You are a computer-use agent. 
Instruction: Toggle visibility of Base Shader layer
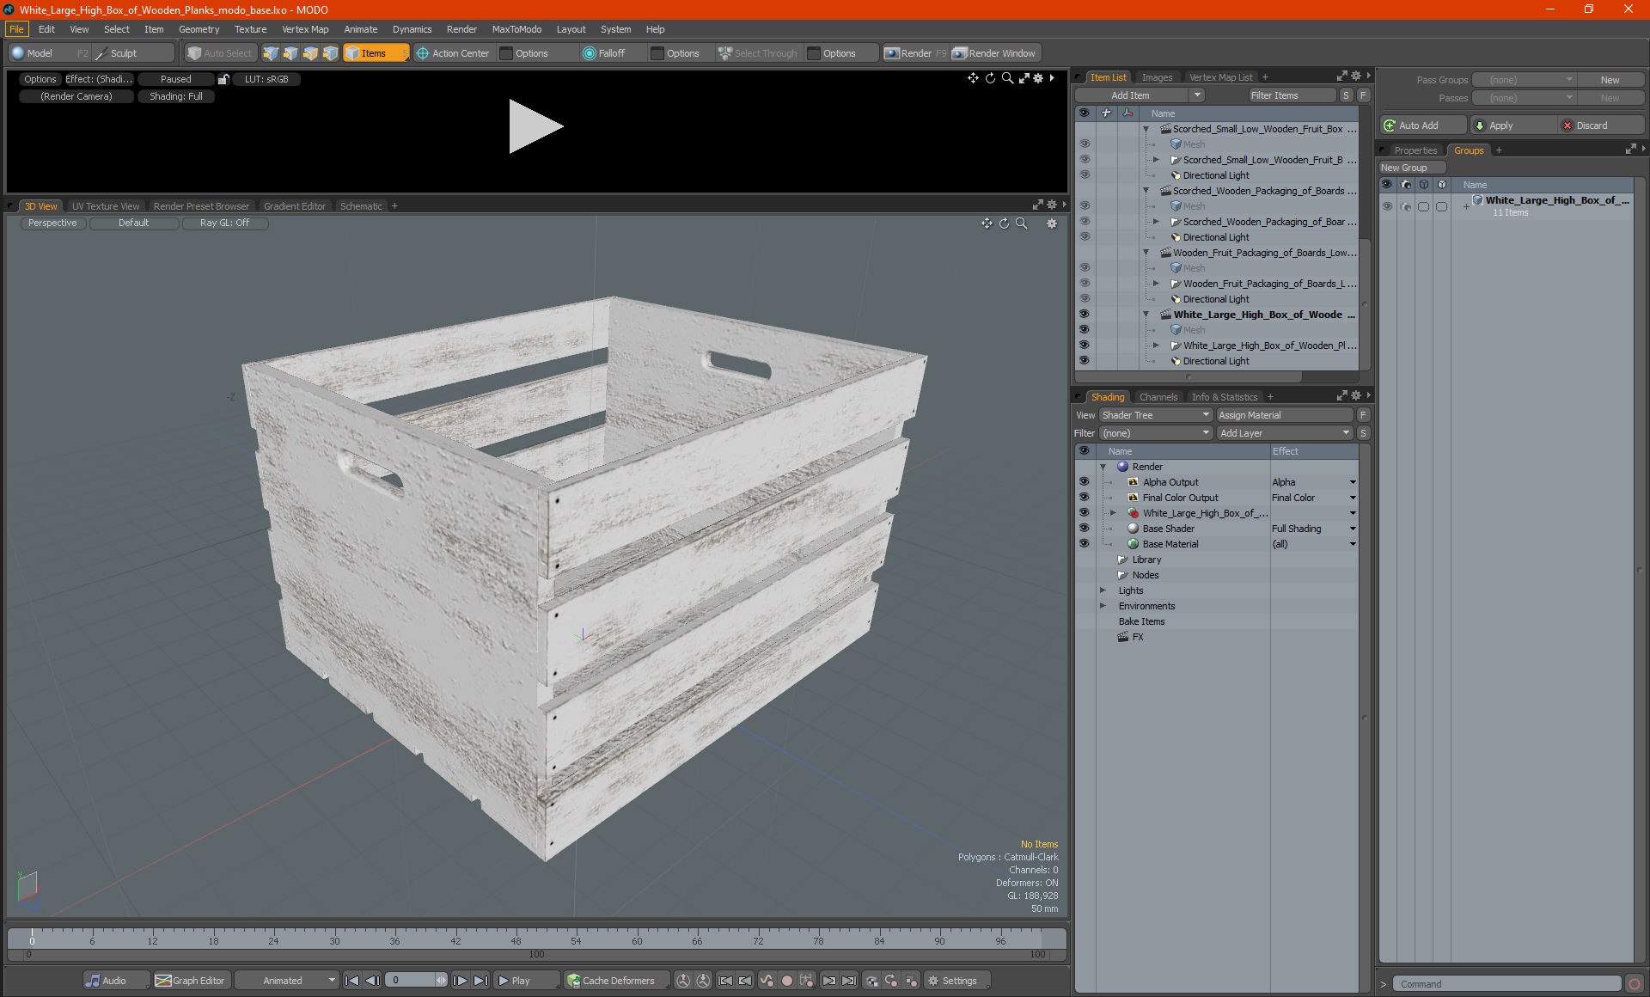pos(1084,529)
